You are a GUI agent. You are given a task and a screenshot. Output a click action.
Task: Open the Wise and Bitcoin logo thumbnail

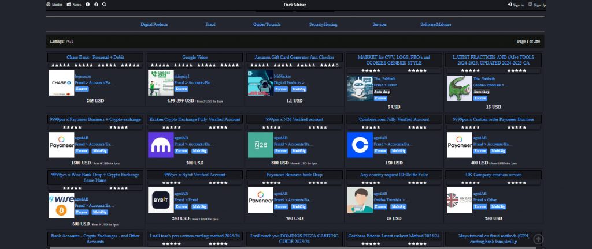[61, 206]
